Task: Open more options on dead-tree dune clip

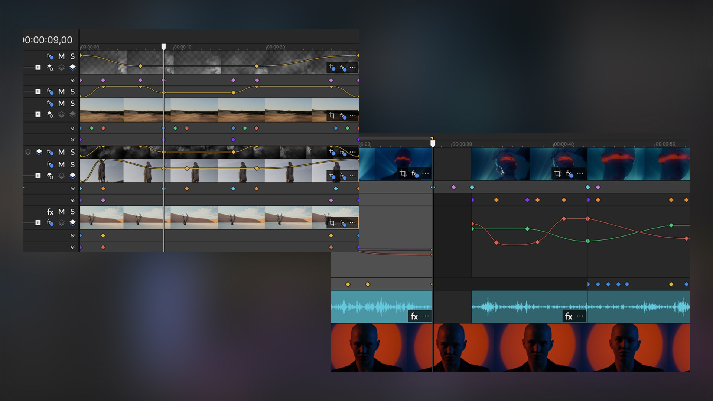Action: click(353, 223)
